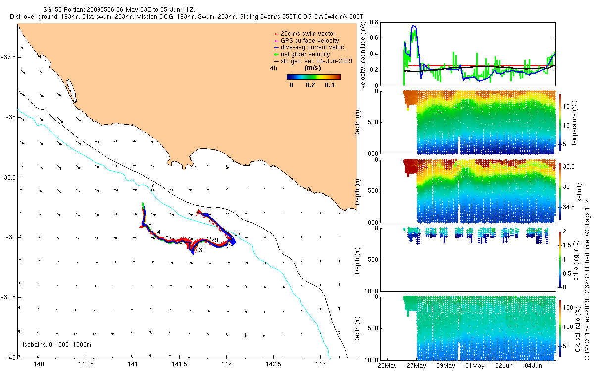
Task: Select the 02Jun date tick label
Action: click(504, 365)
